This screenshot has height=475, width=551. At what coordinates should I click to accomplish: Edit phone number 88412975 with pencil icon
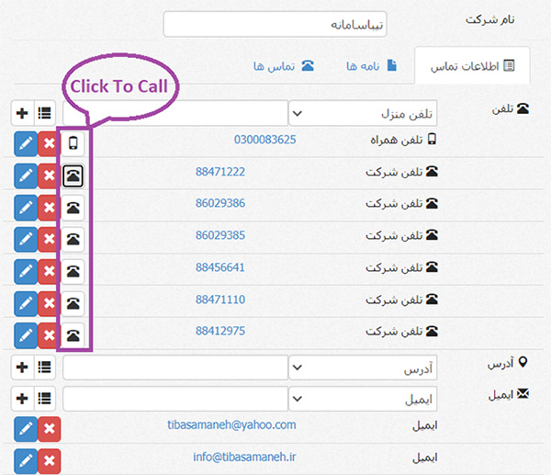pos(26,335)
